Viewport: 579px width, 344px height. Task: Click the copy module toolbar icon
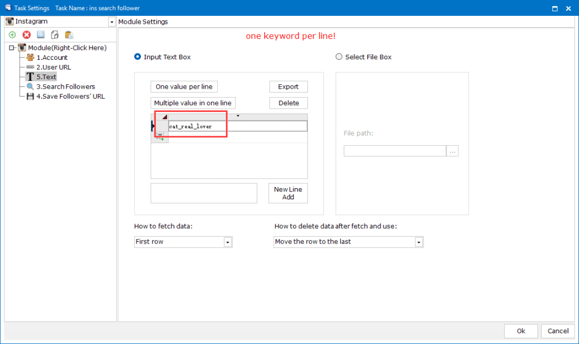(55, 35)
